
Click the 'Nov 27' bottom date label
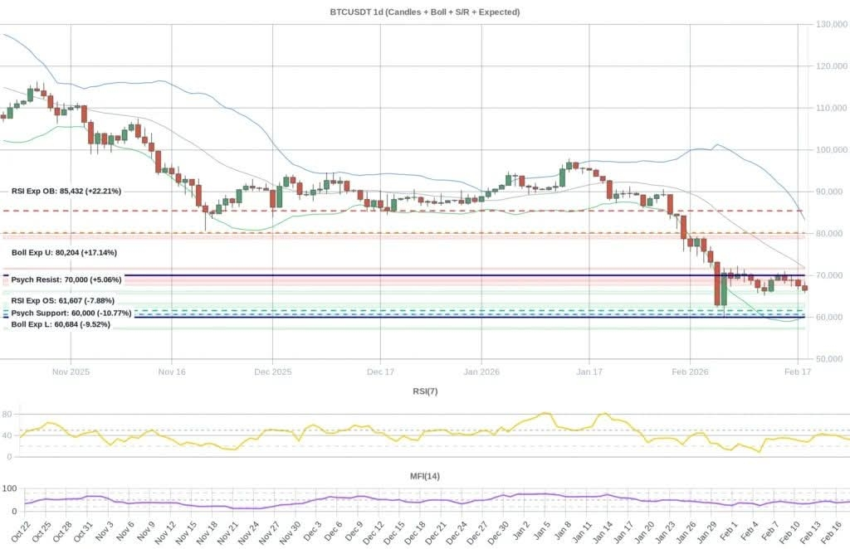[x=270, y=533]
